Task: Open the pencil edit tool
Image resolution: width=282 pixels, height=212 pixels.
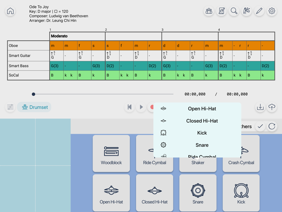Action: click(259, 11)
